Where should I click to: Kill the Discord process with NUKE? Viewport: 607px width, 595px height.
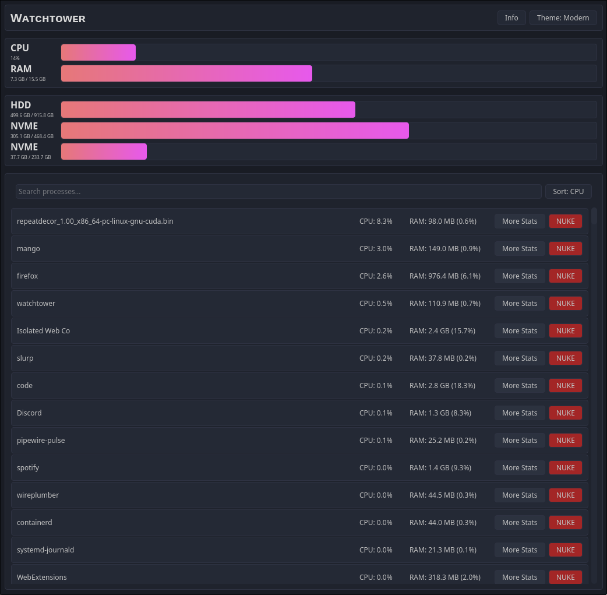(565, 413)
